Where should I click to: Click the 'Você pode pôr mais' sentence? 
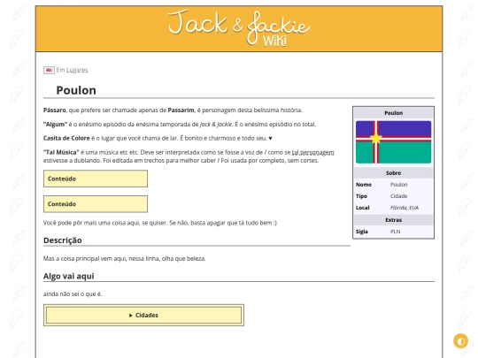[x=160, y=223]
